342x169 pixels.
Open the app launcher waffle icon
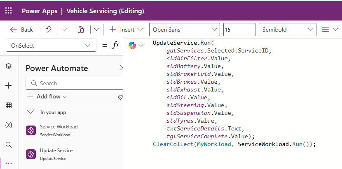point(8,11)
